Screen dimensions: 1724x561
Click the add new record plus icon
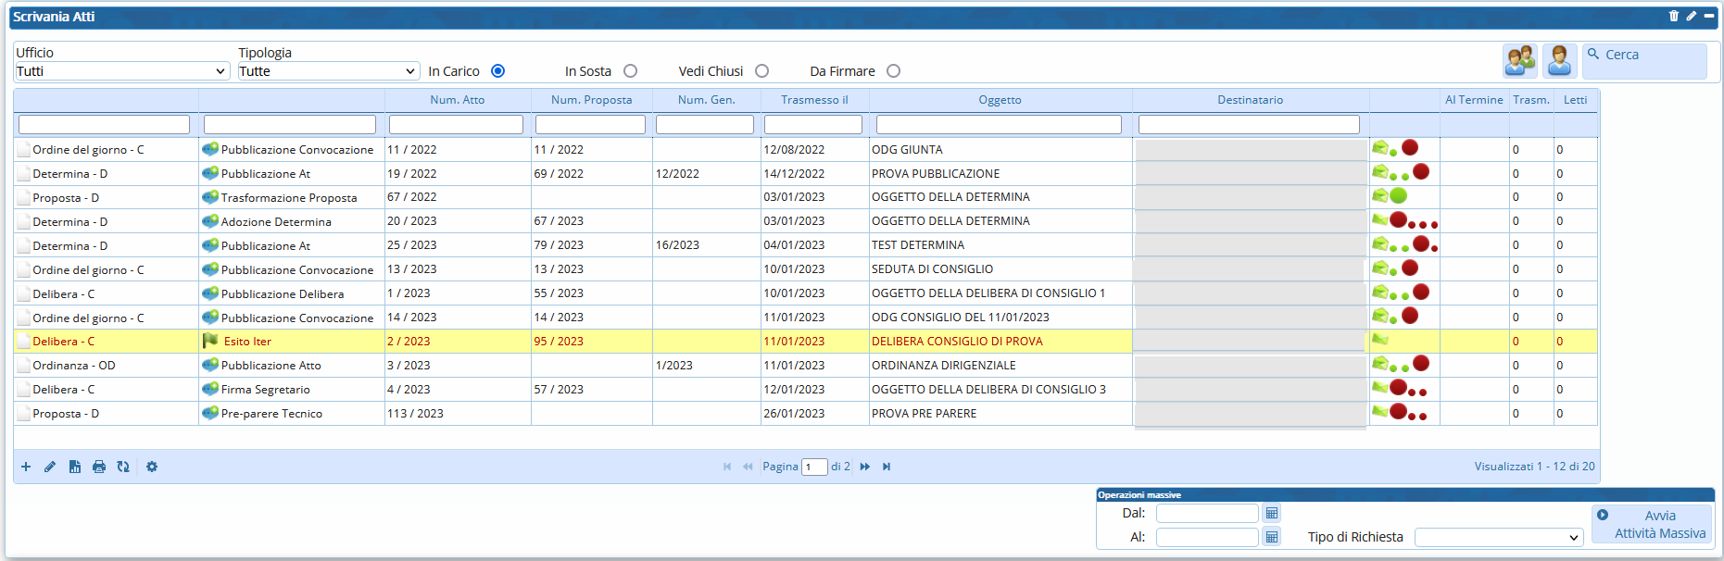point(26,467)
